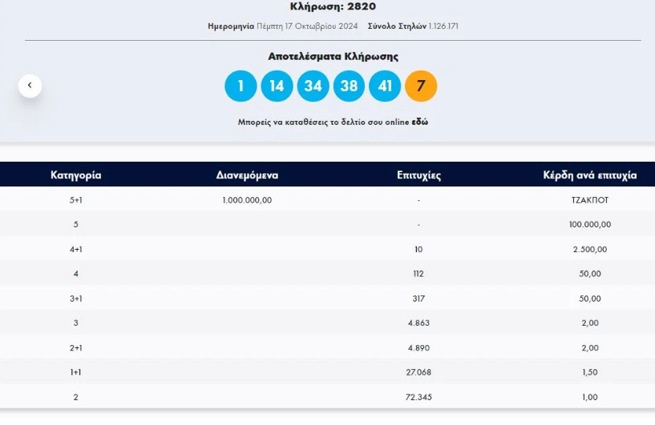The width and height of the screenshot is (655, 425).
Task: Click the winners count 10
Action: 418,250
